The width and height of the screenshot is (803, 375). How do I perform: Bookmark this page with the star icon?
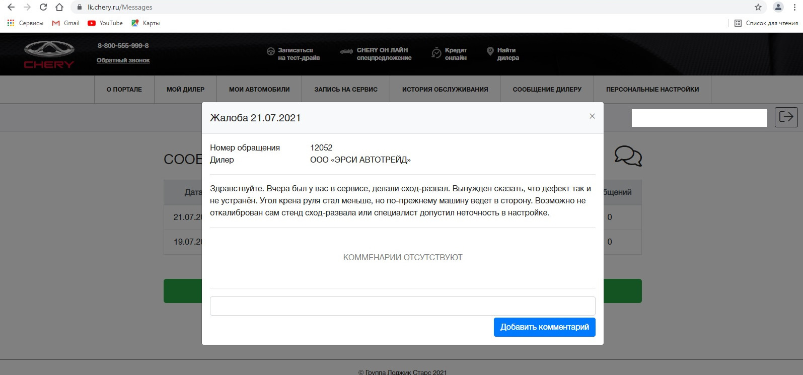[x=758, y=7]
